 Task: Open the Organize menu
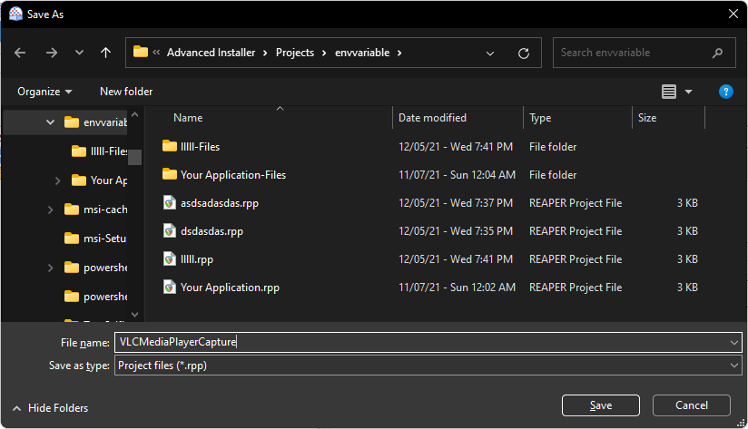coord(44,92)
